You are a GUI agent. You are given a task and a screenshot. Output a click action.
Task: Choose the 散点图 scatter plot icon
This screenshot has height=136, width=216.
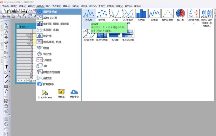[102, 14]
